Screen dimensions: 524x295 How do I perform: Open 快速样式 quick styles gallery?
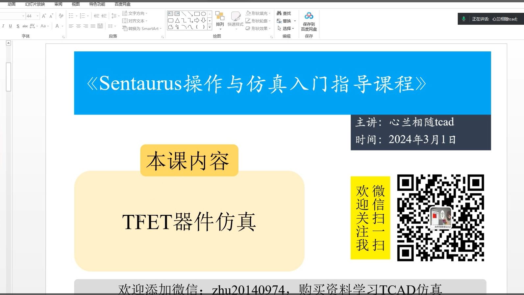pos(236,20)
